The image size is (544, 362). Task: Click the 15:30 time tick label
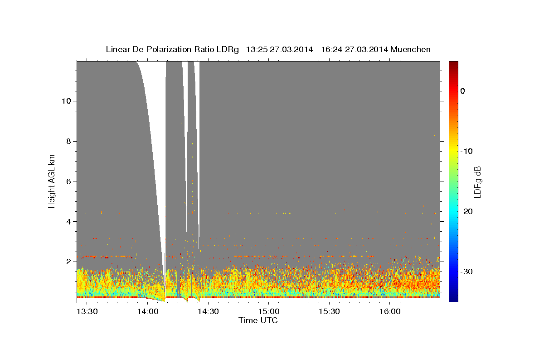tap(329, 312)
